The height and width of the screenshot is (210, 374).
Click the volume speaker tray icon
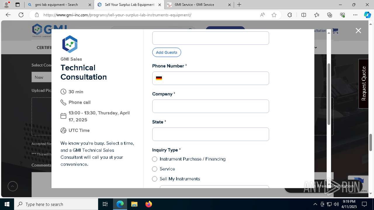click(x=336, y=204)
